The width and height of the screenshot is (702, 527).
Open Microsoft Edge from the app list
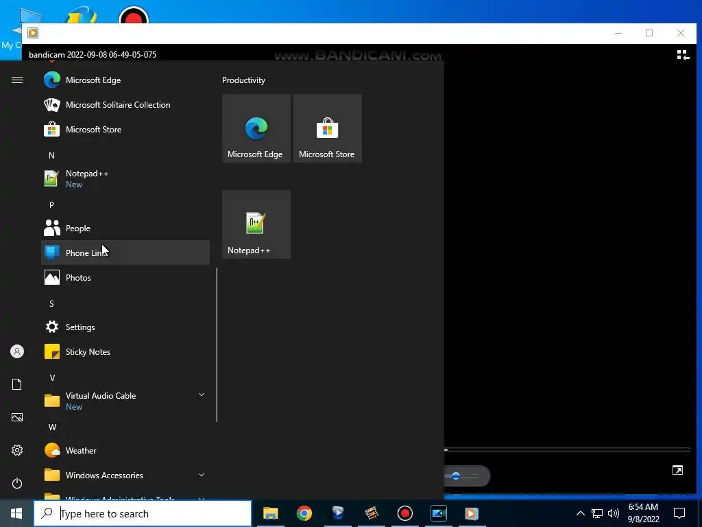(125, 80)
